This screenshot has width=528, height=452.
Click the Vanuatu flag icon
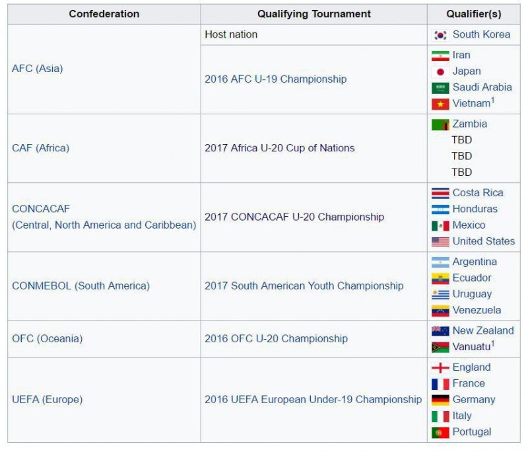(x=440, y=347)
